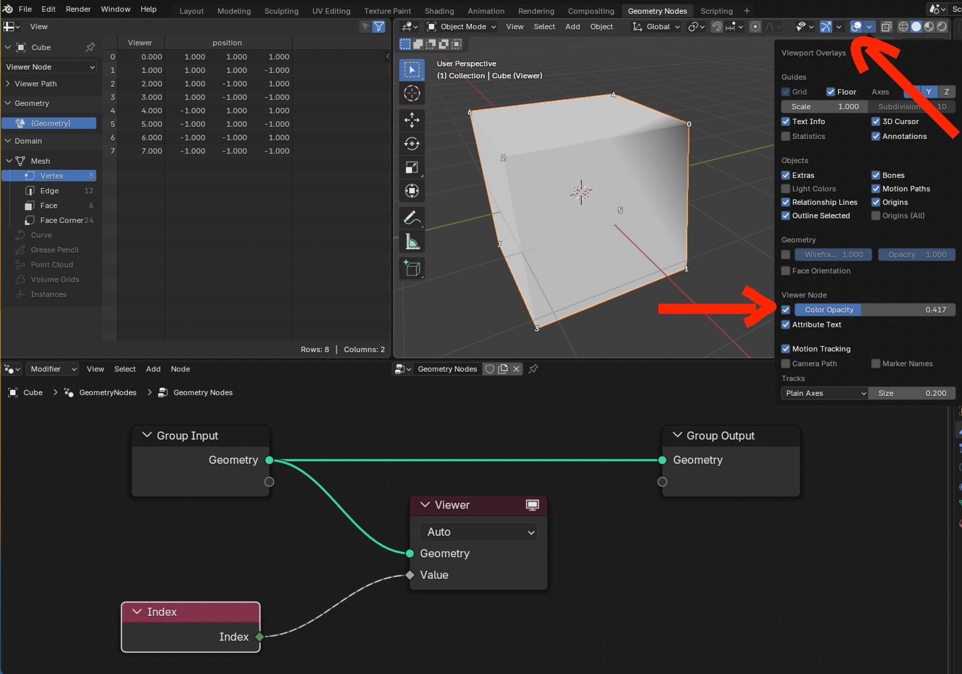This screenshot has height=674, width=962.
Task: Toggle the Z axis button in Guides
Action: click(x=947, y=92)
